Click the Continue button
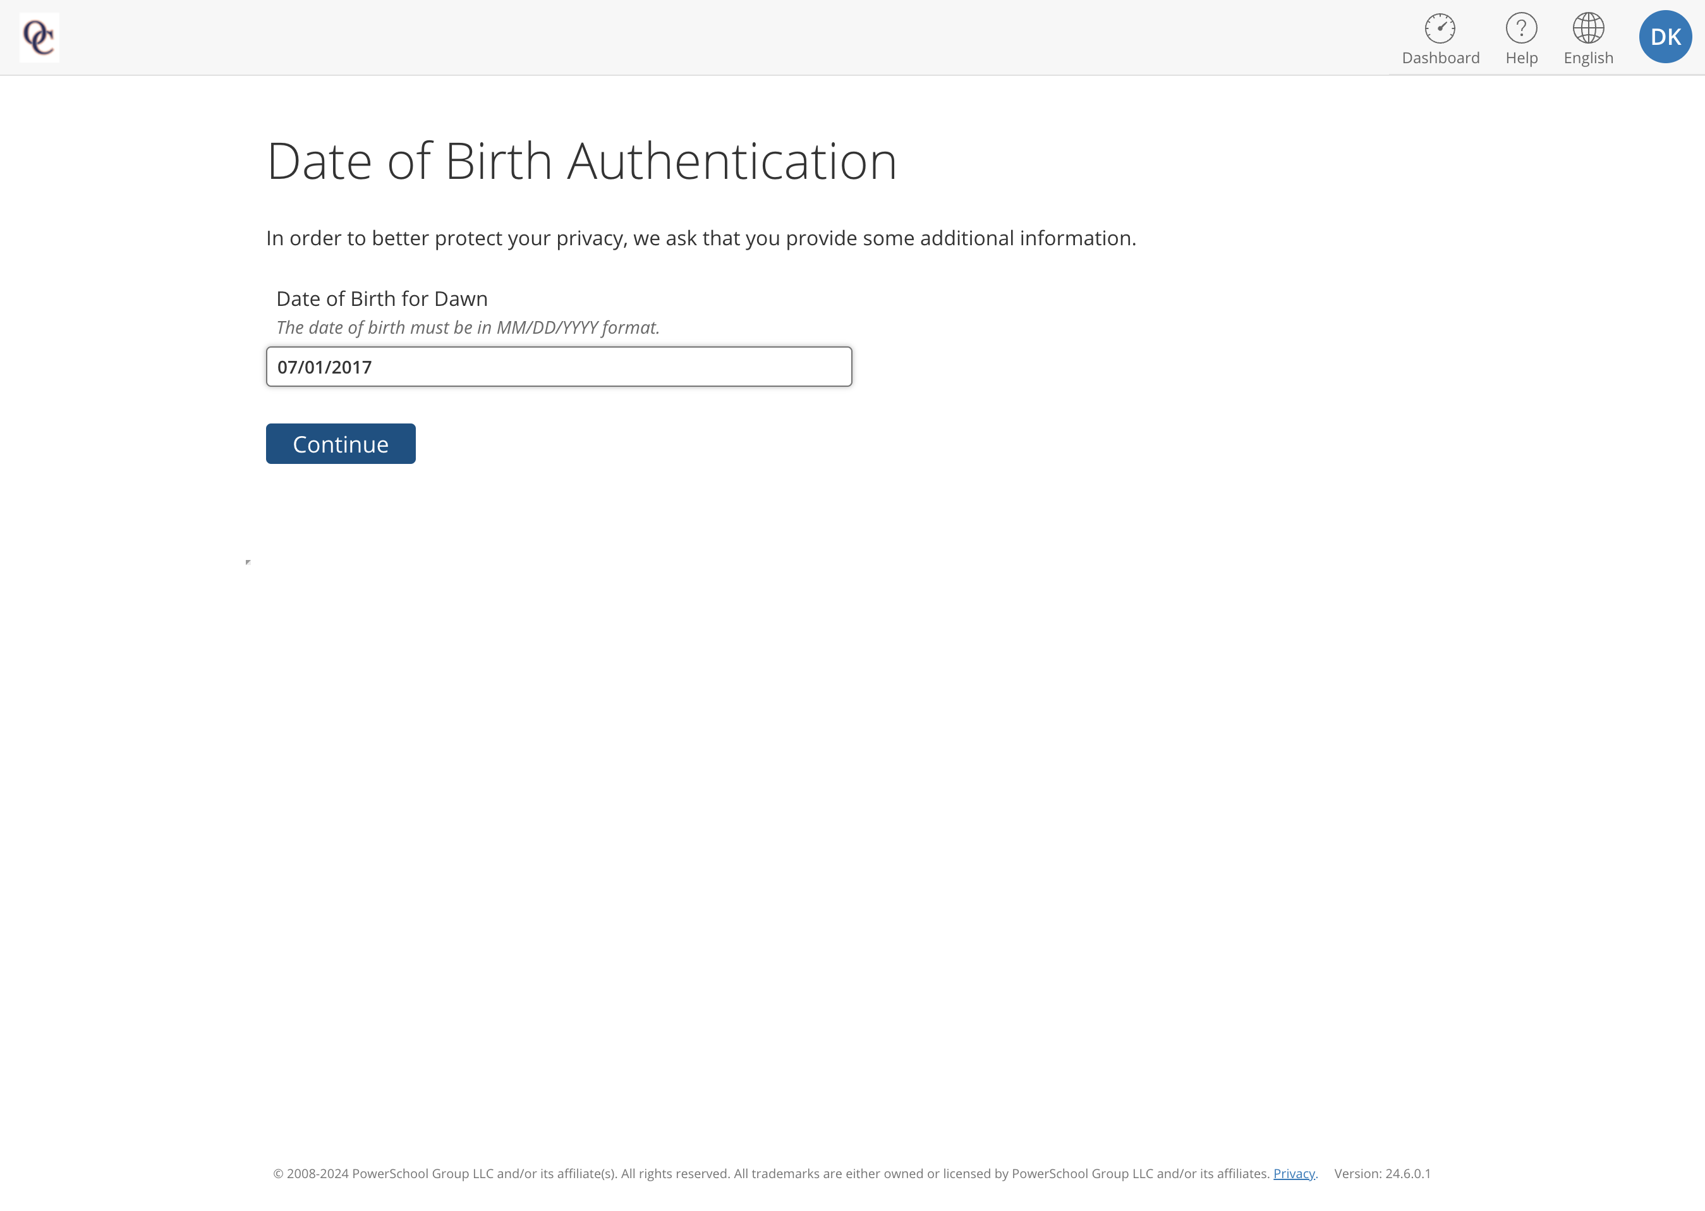 (341, 444)
